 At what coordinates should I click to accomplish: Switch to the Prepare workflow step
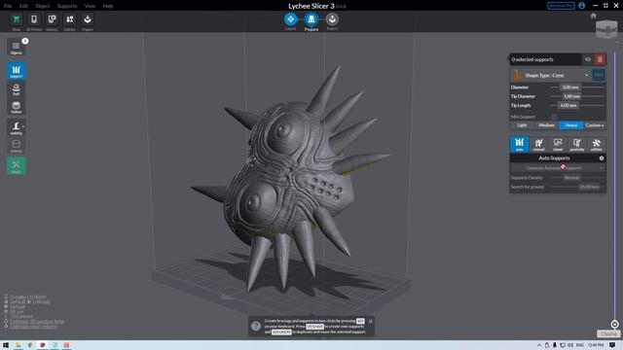pyautogui.click(x=311, y=19)
